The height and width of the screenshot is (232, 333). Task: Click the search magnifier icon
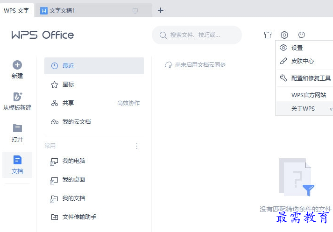[x=163, y=35]
